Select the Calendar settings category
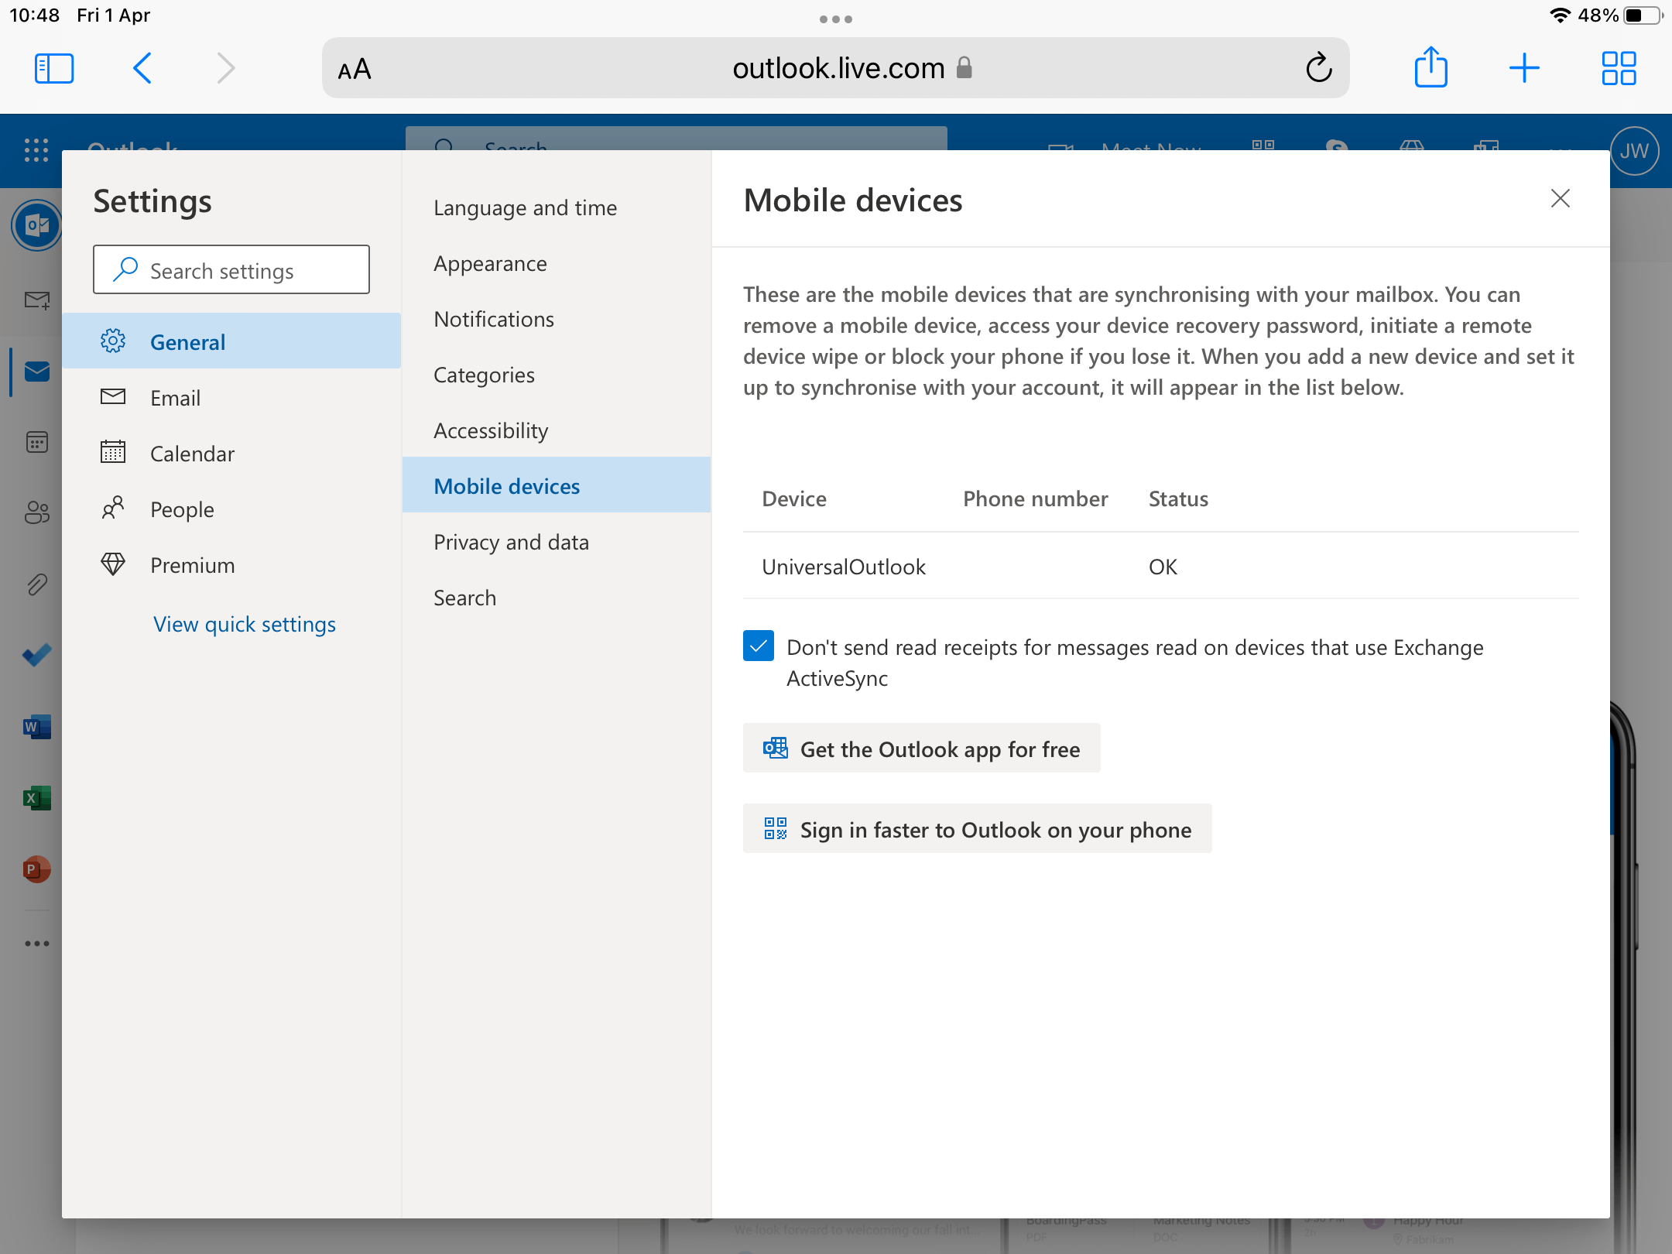Screen dimensions: 1672x1254 pos(231,453)
